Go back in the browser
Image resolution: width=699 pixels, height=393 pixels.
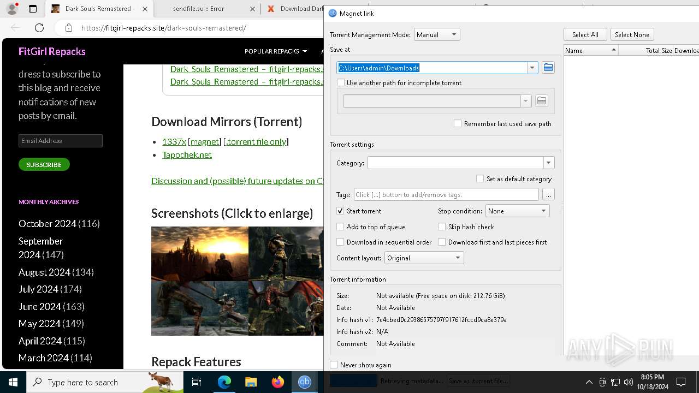click(x=15, y=28)
